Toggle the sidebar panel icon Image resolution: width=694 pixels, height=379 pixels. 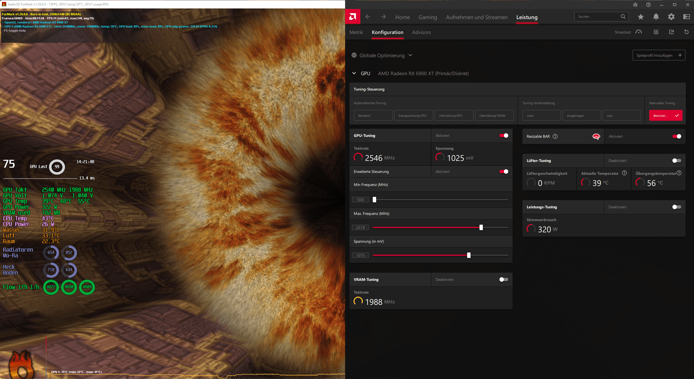[687, 17]
